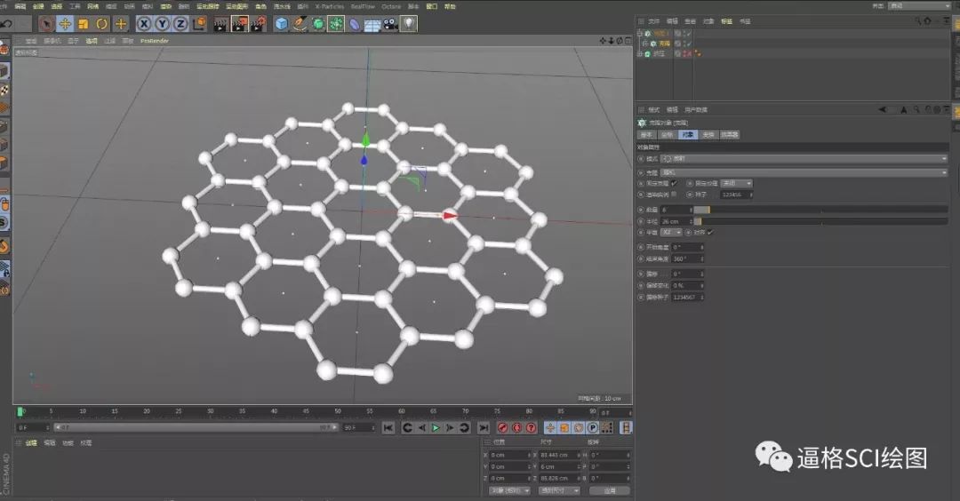This screenshot has height=501, width=960.
Task: Open the purple deformer objects icon
Action: click(x=355, y=24)
